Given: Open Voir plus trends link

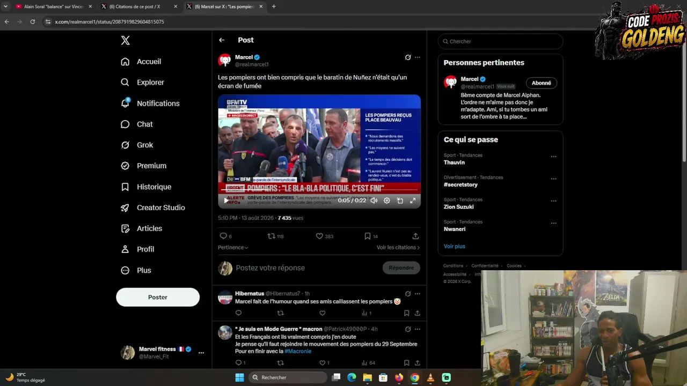Looking at the screenshot, I should pyautogui.click(x=455, y=247).
